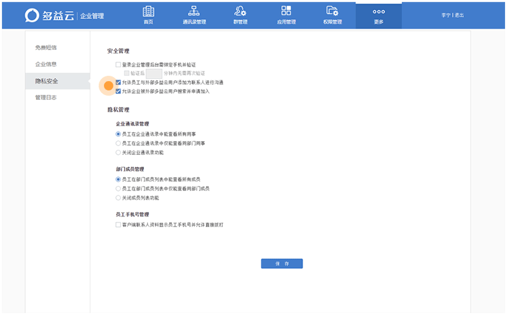This screenshot has height=315, width=507.
Task: Select 员工在部门成员列表中仅能查看同部门成员 option
Action: [x=118, y=188]
